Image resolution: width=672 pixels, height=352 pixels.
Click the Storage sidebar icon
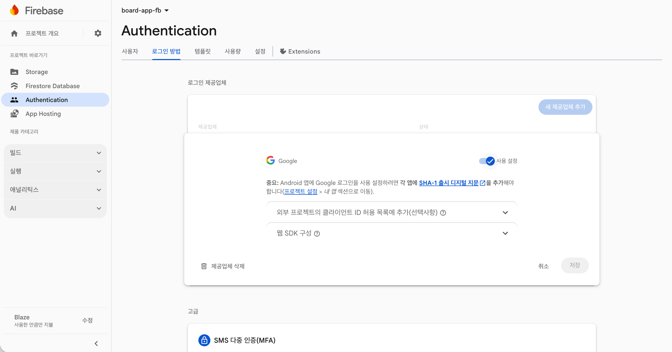tap(14, 72)
